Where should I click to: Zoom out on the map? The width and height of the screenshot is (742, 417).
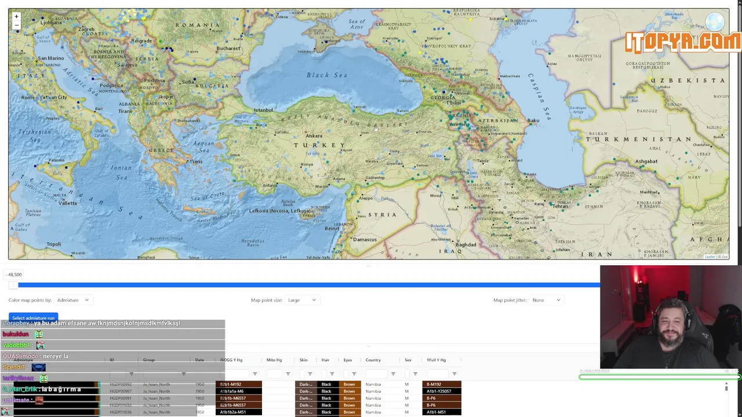click(16, 25)
